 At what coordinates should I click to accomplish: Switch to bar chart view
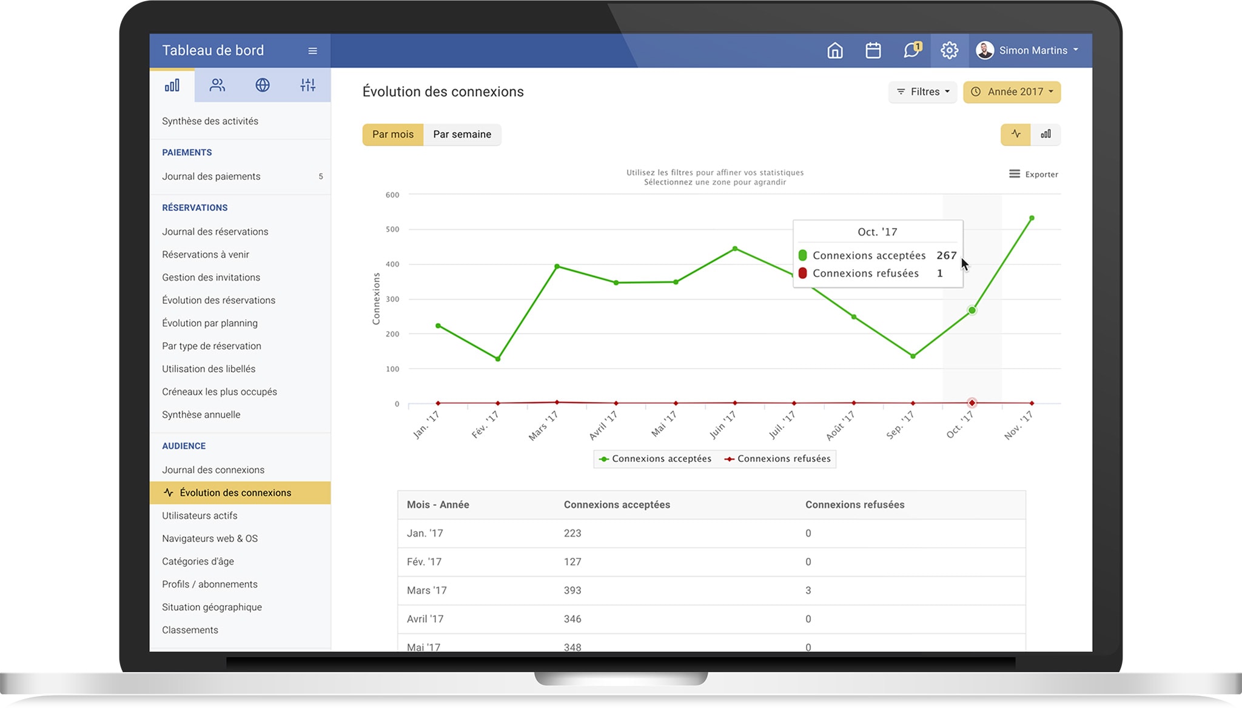pos(1046,134)
